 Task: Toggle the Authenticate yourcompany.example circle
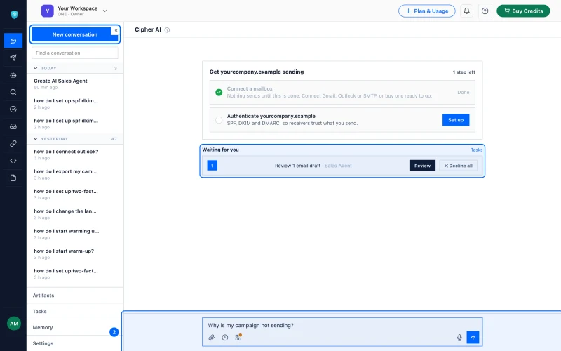(219, 120)
